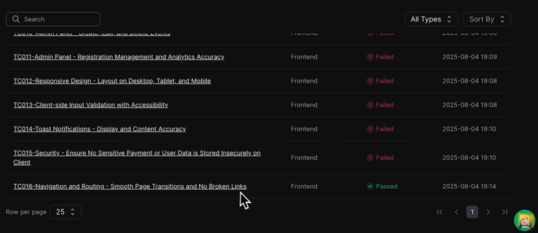Click the Failed warning icon on TC014
538x233 pixels.
point(370,129)
